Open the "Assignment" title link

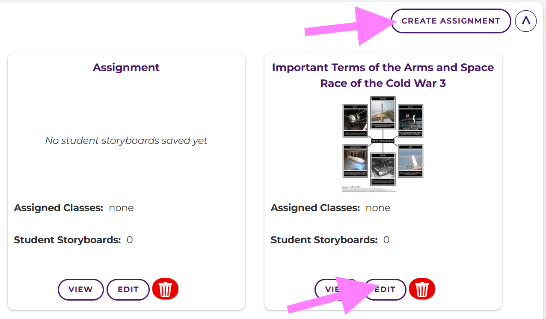coord(126,68)
